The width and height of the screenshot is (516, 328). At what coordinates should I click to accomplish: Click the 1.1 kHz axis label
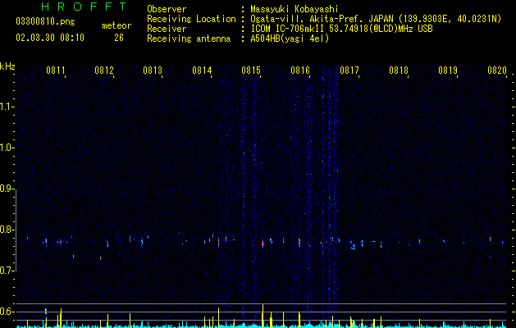point(7,107)
